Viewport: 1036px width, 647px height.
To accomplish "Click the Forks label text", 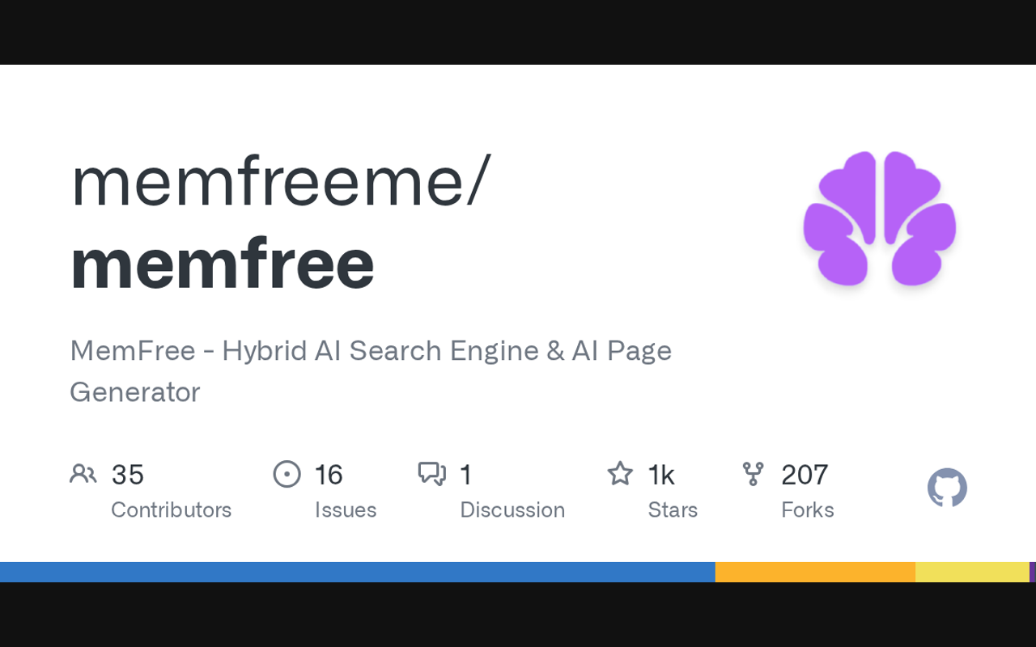I will (x=808, y=510).
